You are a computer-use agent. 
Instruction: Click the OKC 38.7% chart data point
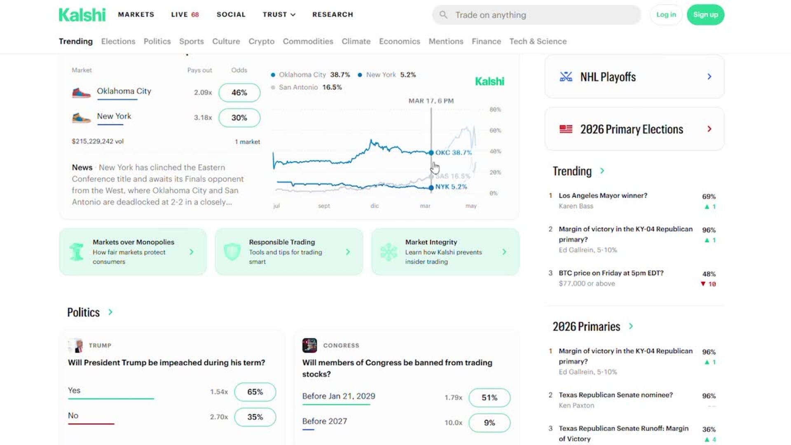pos(431,153)
